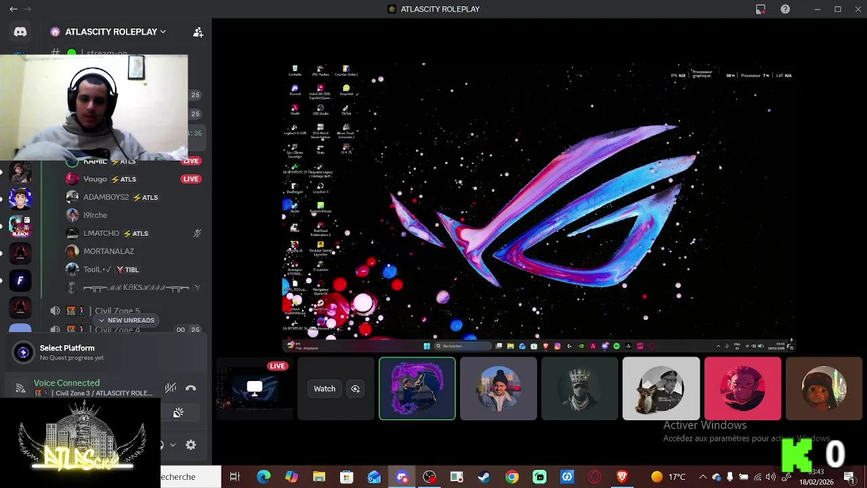Screen dimensions: 867x488
Task: Open File Explorer from taskbar
Action: [x=319, y=476]
